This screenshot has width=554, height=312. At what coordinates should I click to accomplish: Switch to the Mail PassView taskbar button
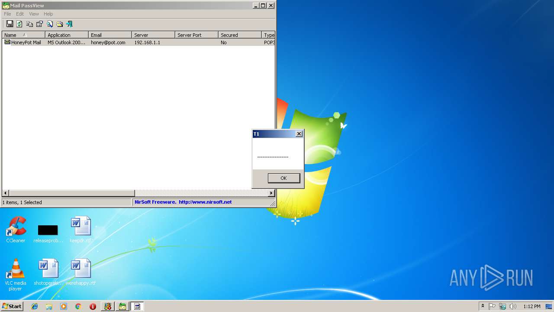(122, 306)
